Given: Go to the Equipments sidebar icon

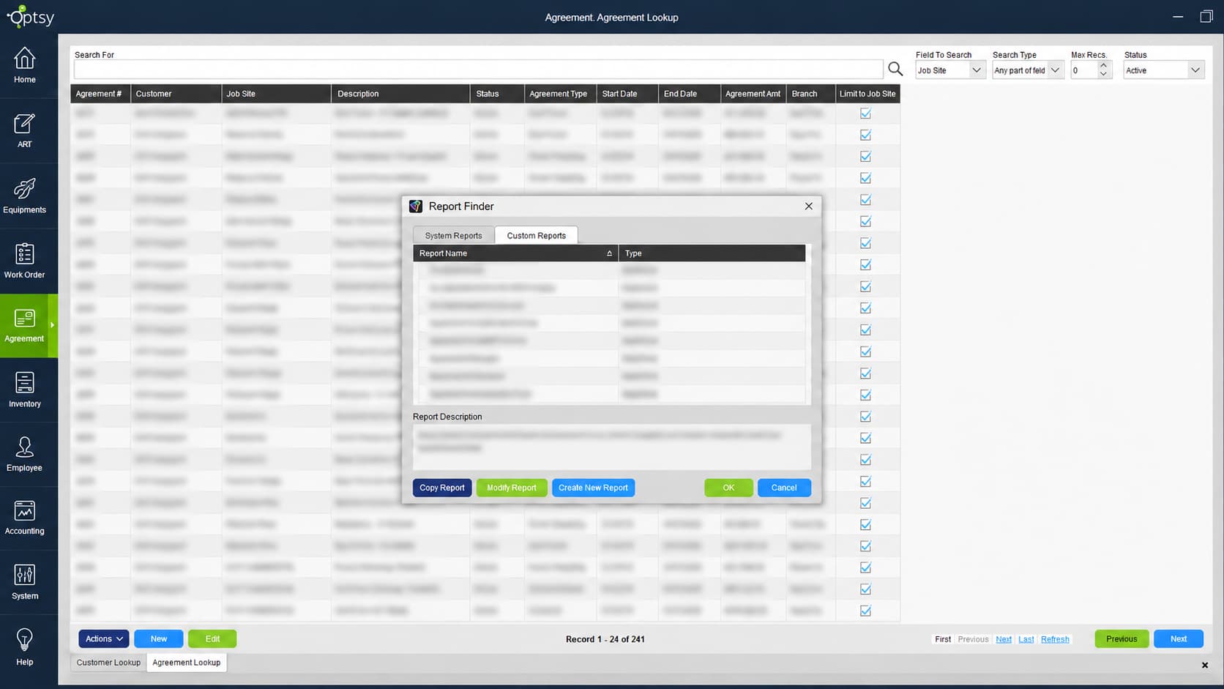Looking at the screenshot, I should [25, 195].
